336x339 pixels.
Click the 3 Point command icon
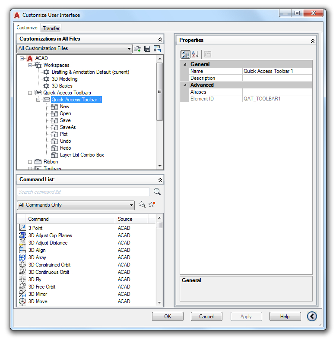[22, 228]
